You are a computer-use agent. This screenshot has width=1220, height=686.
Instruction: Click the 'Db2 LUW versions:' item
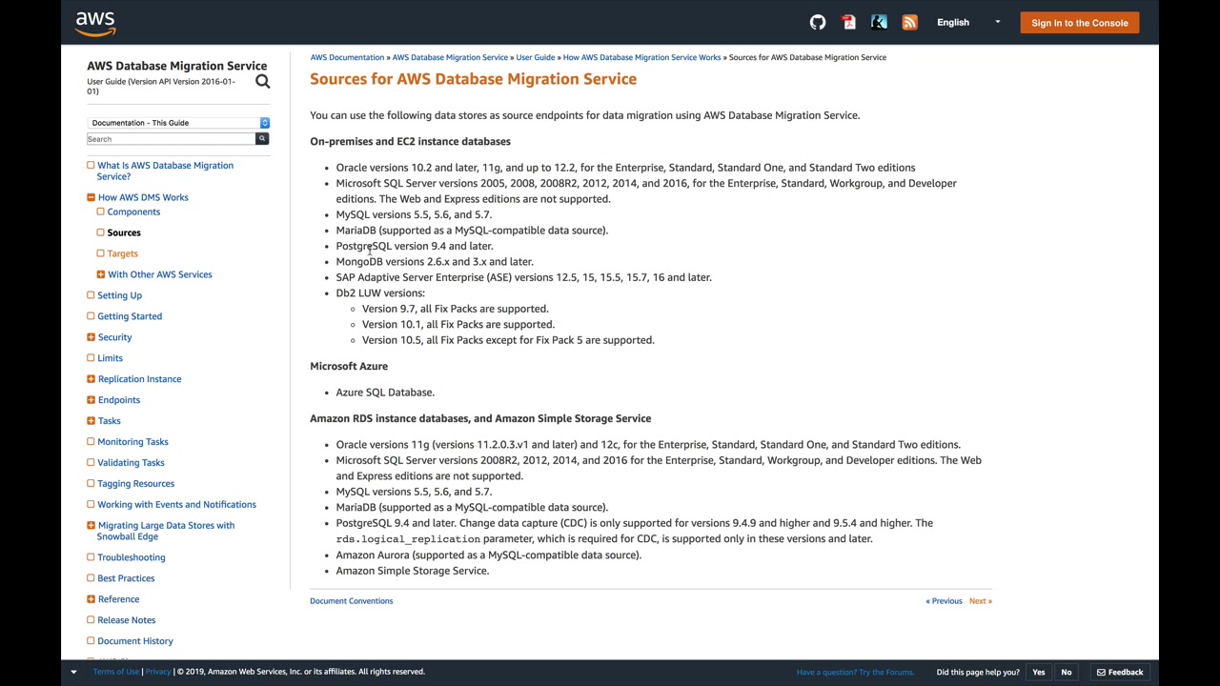click(x=380, y=293)
